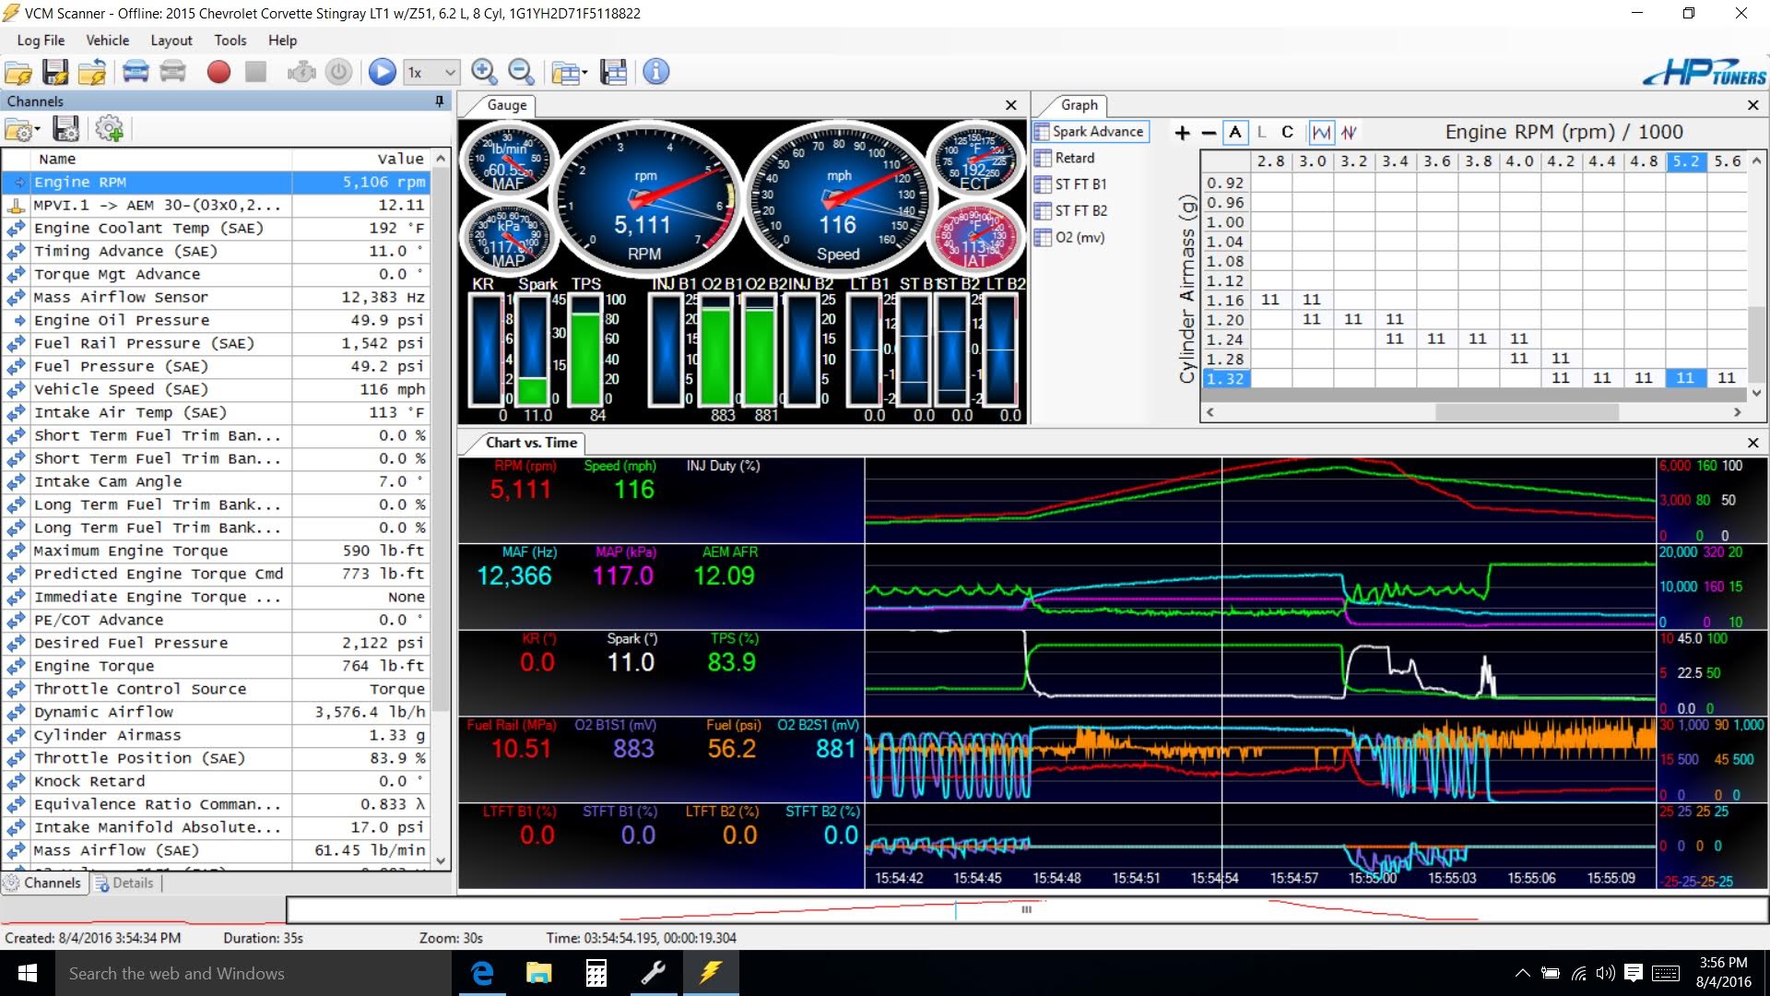Switch to the Details tab
Screen dimensions: 1770x996
tap(124, 883)
